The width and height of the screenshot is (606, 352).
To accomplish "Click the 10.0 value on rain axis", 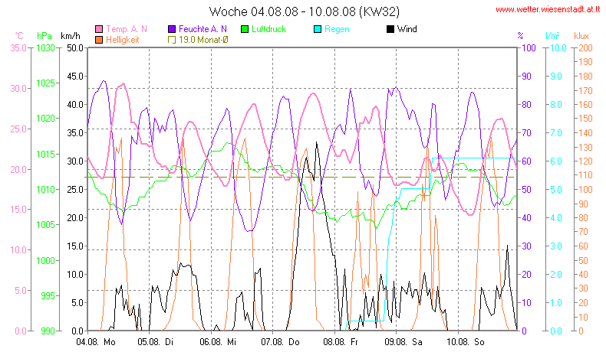I will (558, 48).
